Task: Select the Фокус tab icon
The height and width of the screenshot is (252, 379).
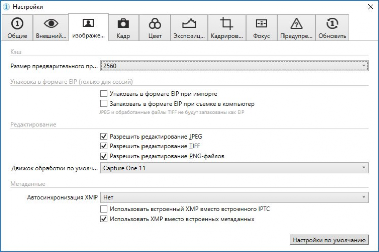Action: tap(261, 23)
